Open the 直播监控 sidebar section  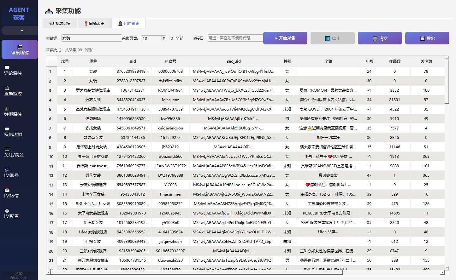pyautogui.click(x=19, y=91)
